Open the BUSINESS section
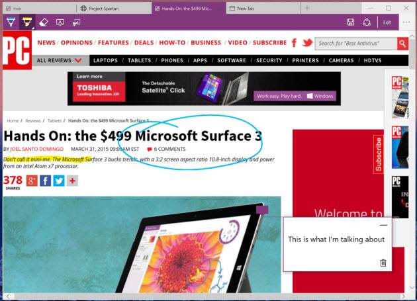 pyautogui.click(x=206, y=42)
